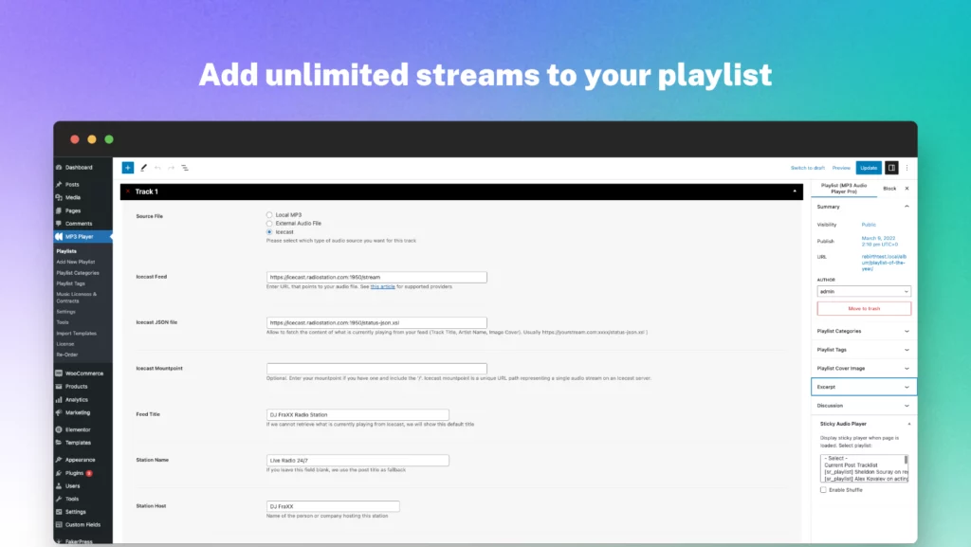Click the MP3 Player menu icon
Image resolution: width=971 pixels, height=547 pixels.
[59, 236]
